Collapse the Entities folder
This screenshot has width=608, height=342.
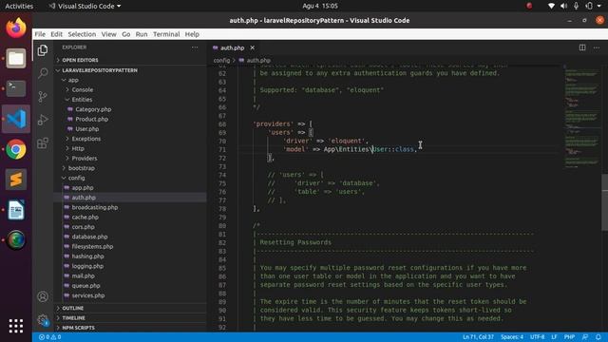[x=82, y=99]
